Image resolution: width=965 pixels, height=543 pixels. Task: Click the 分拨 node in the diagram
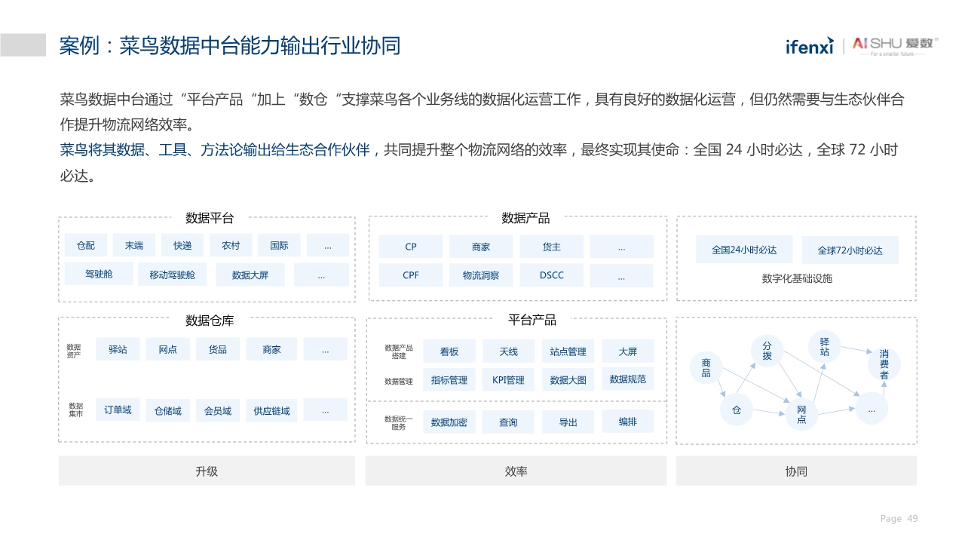(x=767, y=351)
